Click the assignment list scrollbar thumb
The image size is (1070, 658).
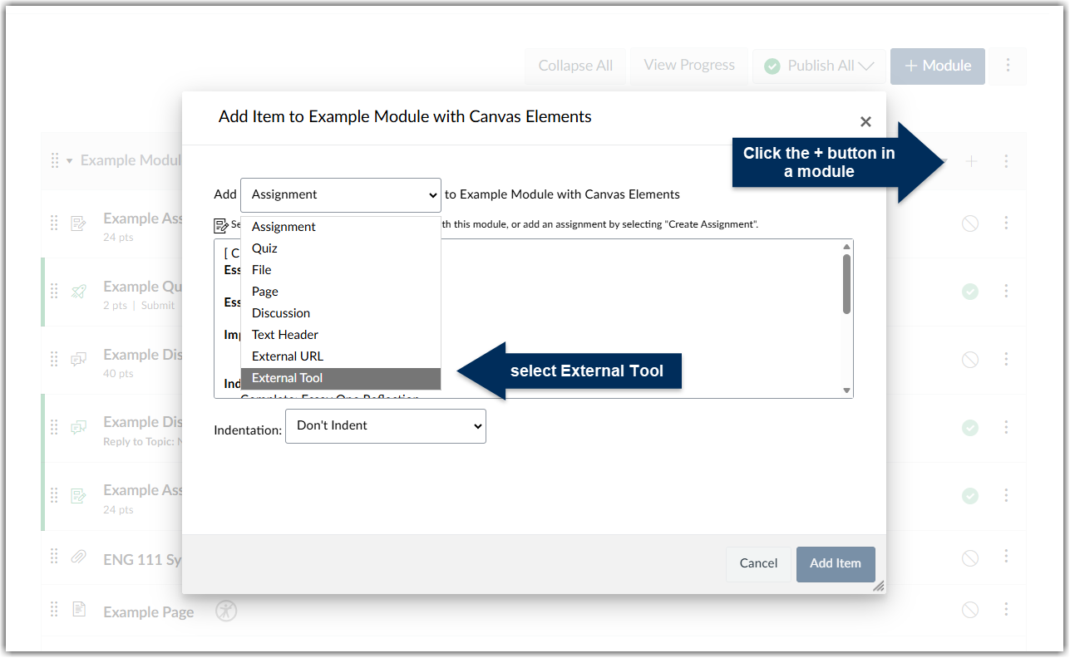coord(846,284)
